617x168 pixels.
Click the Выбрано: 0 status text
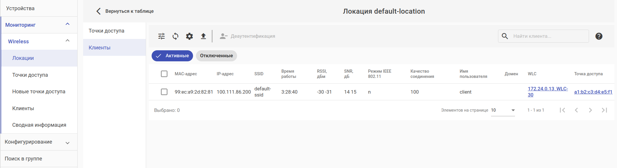pos(167,110)
